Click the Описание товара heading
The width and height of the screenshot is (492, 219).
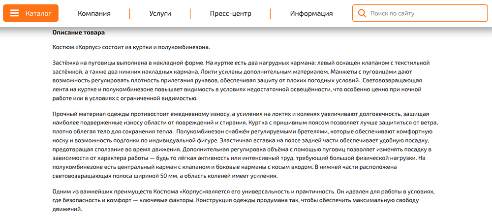pos(79,32)
